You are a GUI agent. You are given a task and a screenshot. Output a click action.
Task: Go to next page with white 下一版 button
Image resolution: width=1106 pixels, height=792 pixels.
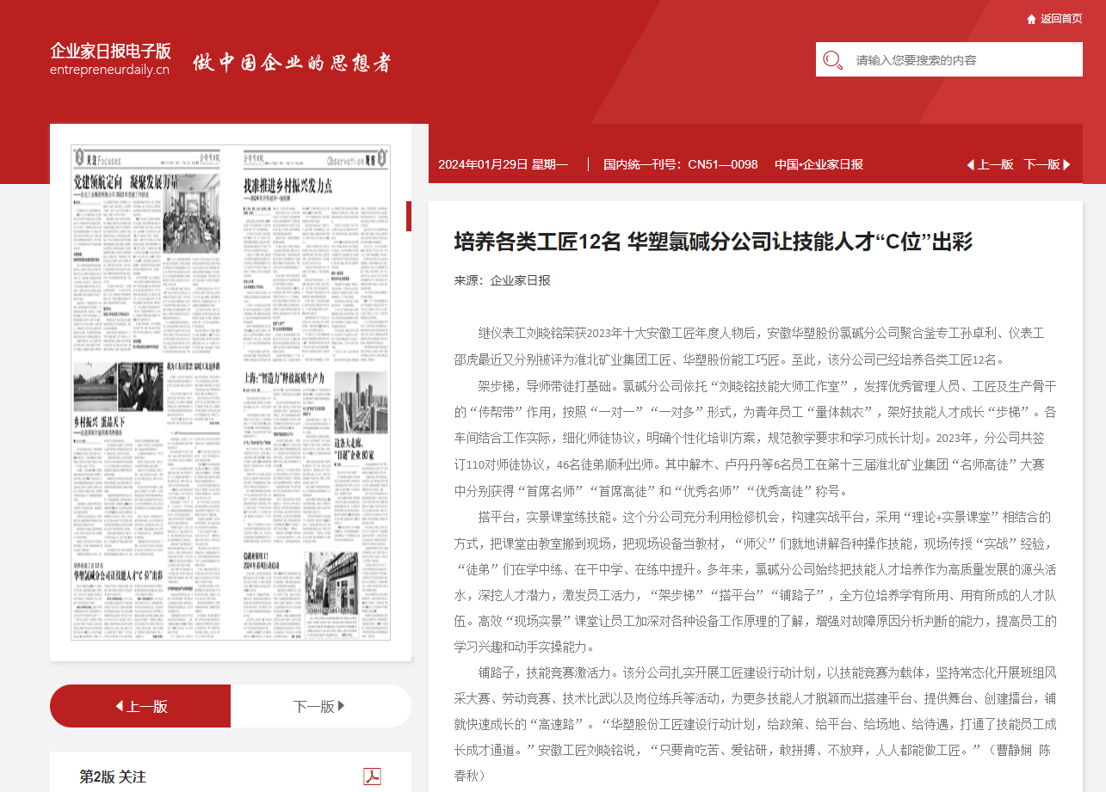[x=320, y=706]
